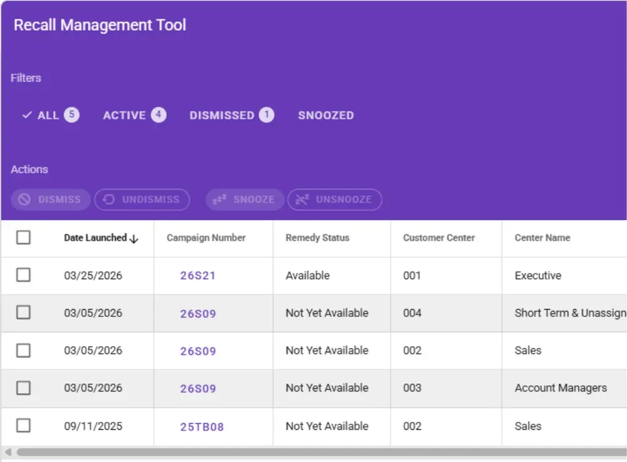This screenshot has height=462, width=627.
Task: Click the Unsnooze action button
Action: click(335, 199)
